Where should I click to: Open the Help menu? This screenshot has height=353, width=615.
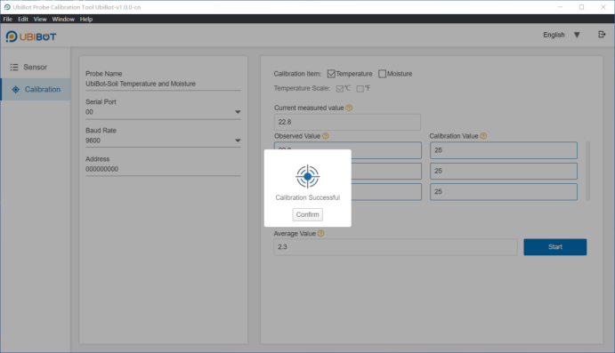tap(86, 20)
